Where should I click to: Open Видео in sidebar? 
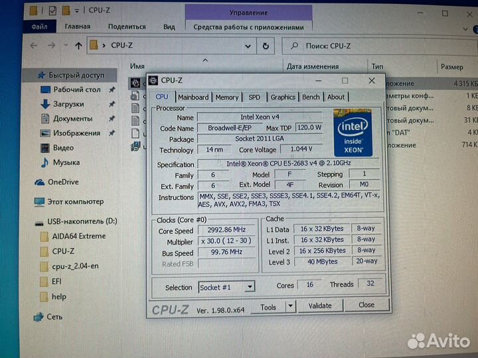click(x=57, y=148)
